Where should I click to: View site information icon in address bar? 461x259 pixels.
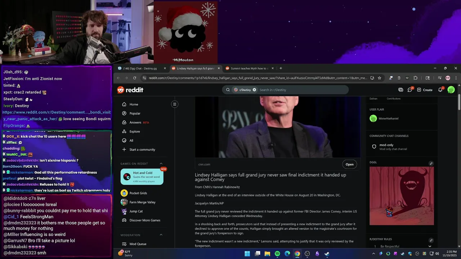(x=144, y=78)
